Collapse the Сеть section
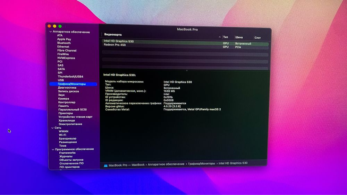Image resolution: width=347 pixels, height=195 pixels. click(x=52, y=128)
